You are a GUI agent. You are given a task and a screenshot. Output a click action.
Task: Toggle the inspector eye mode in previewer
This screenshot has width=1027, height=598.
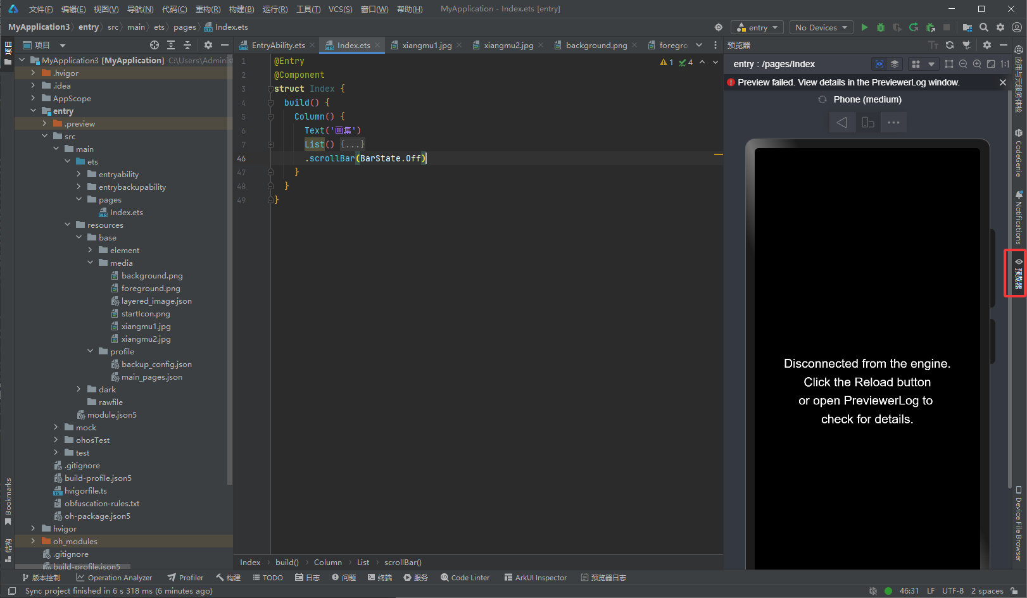(879, 64)
